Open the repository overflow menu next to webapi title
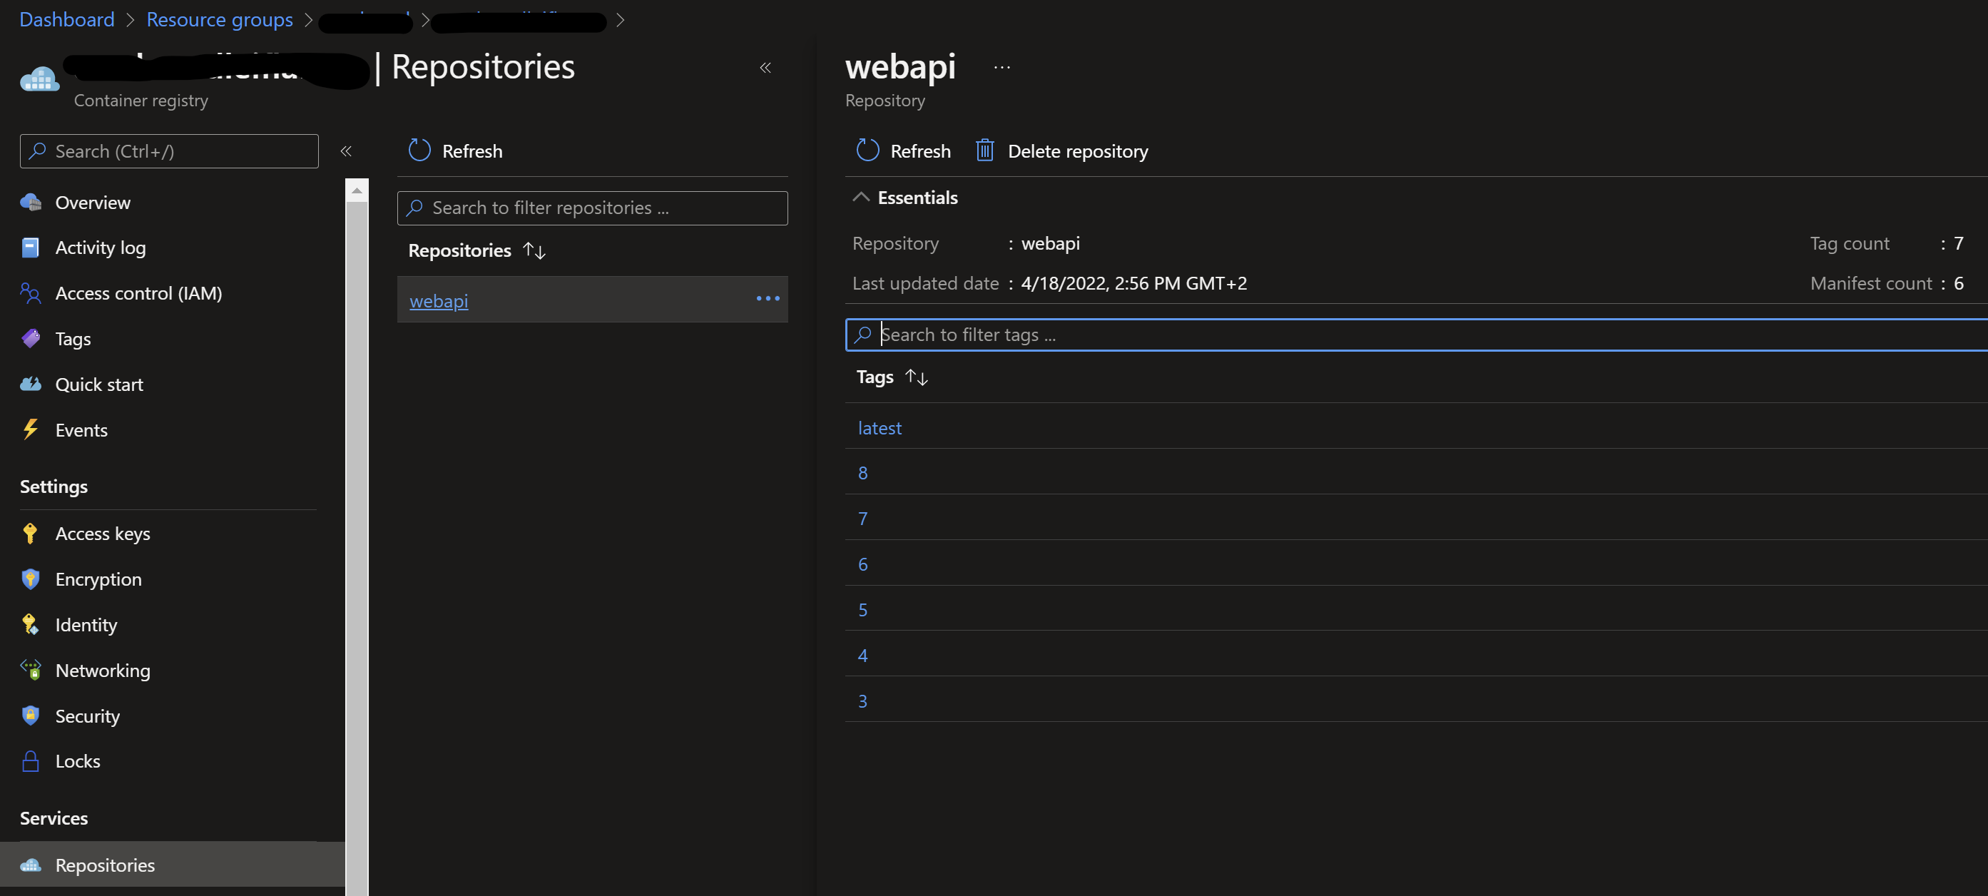The height and width of the screenshot is (896, 1988). pos(1001,66)
